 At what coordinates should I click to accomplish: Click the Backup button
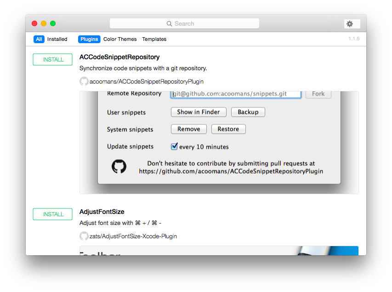248,112
